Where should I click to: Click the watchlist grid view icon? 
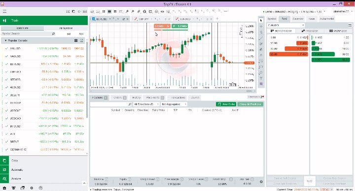click(x=76, y=40)
